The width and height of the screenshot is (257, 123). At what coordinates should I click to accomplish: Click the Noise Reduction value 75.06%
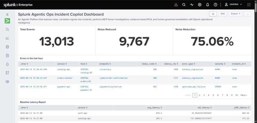(x=212, y=42)
